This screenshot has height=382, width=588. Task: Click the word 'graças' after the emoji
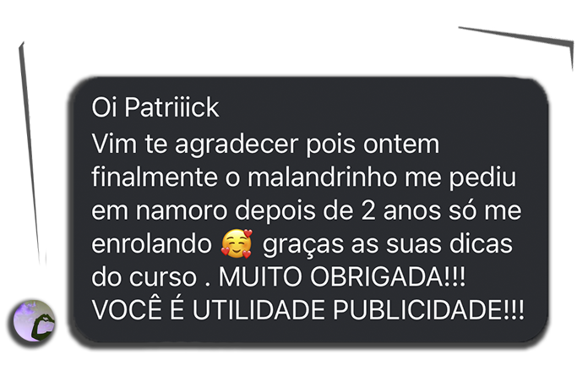(x=302, y=244)
